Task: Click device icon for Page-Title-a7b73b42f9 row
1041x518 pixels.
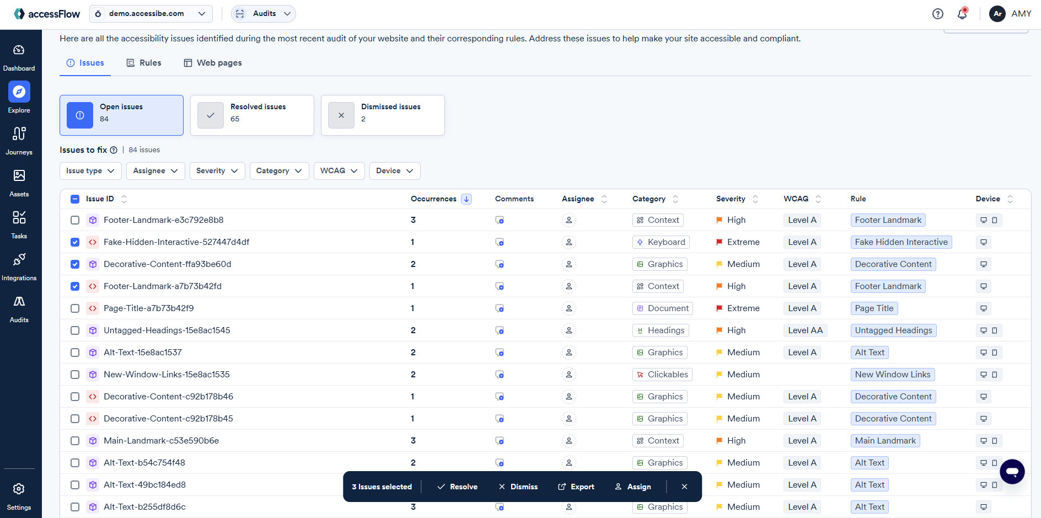Action: click(x=984, y=308)
